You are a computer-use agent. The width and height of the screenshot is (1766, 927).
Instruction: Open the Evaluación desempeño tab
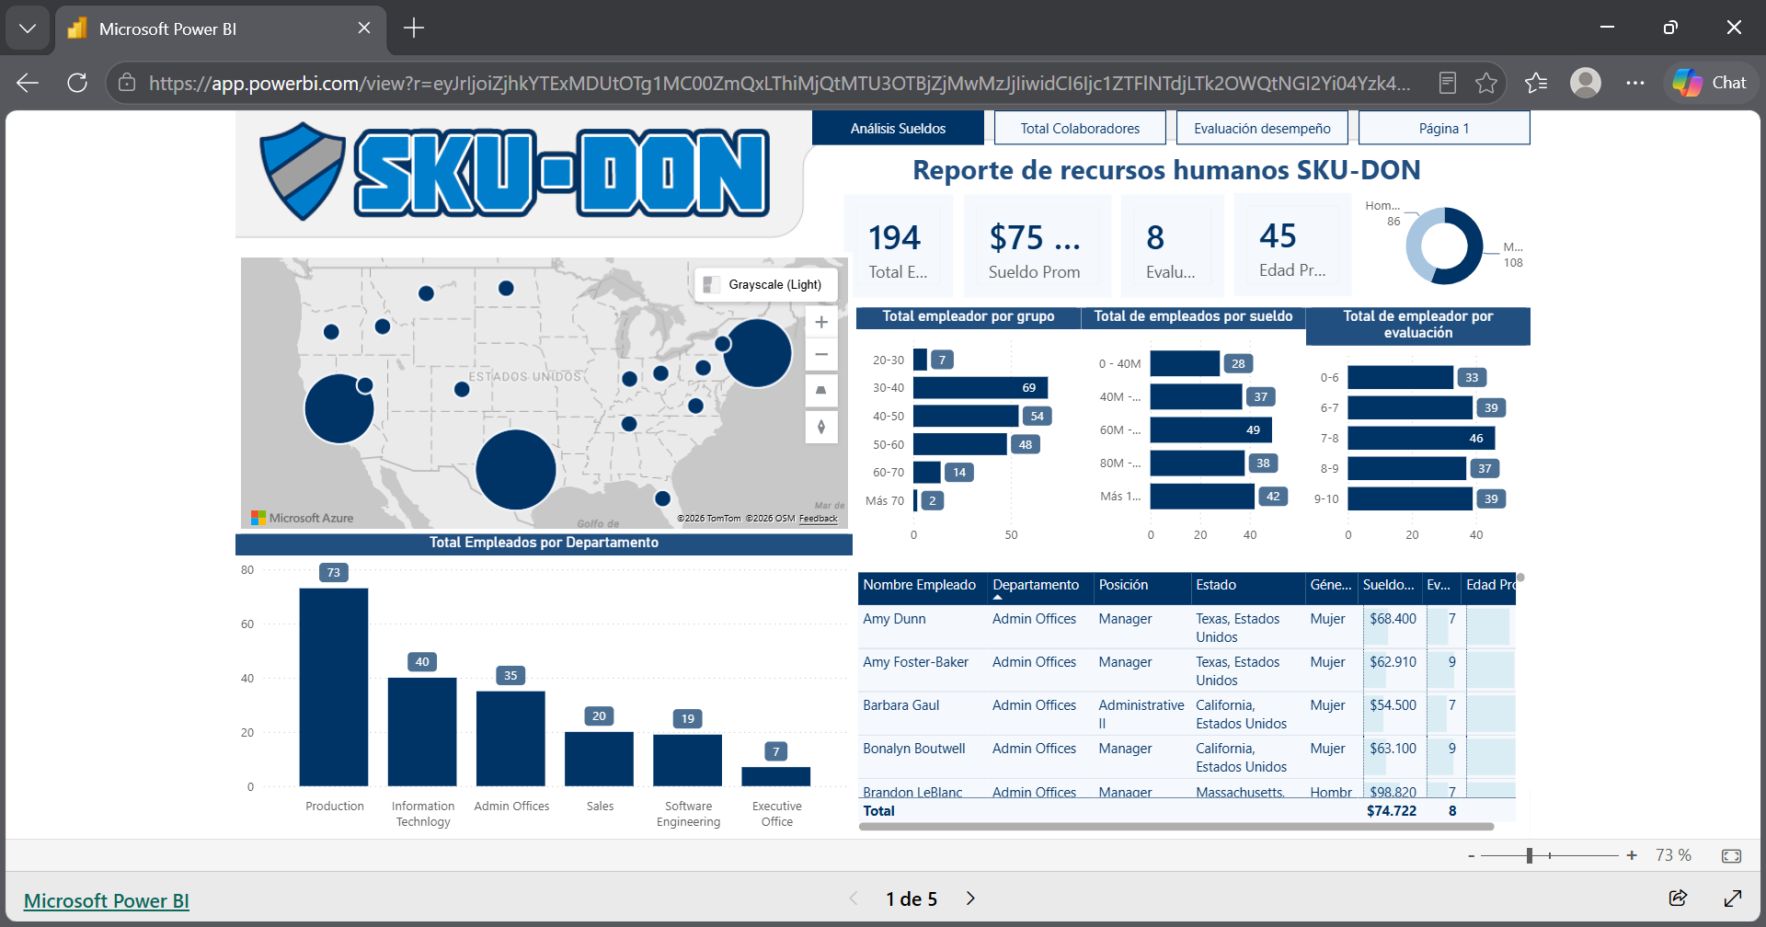1262,129
